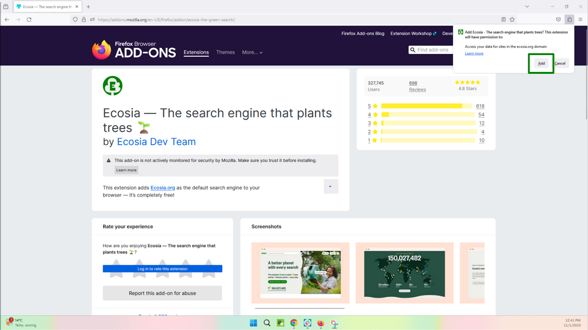
Task: Click Report this add-on for abuse
Action: (162, 293)
